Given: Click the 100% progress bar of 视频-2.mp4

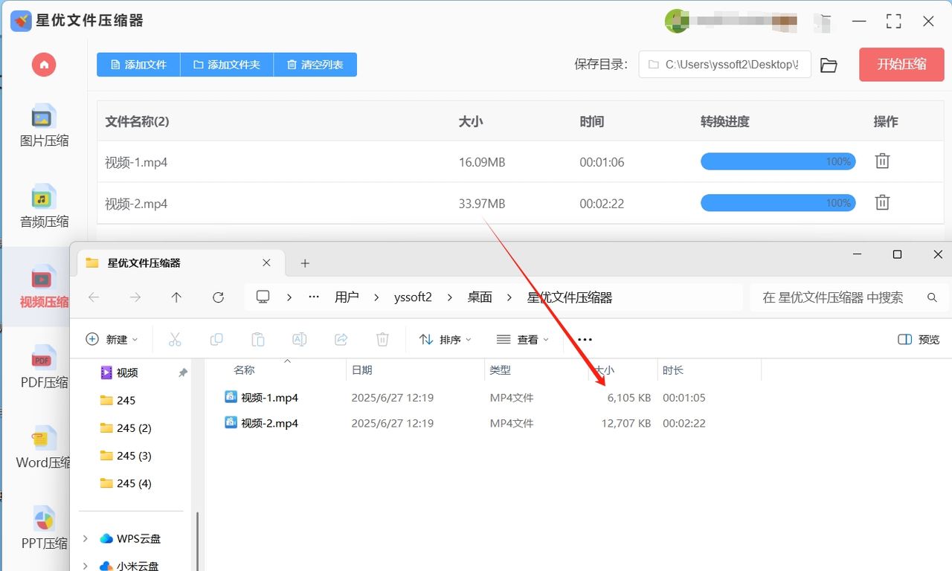Looking at the screenshot, I should coord(777,203).
